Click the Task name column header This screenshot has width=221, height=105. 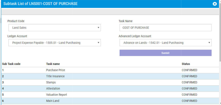53,64
